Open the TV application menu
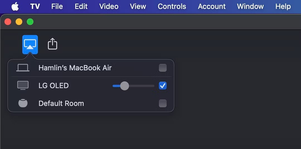 pyautogui.click(x=35, y=6)
